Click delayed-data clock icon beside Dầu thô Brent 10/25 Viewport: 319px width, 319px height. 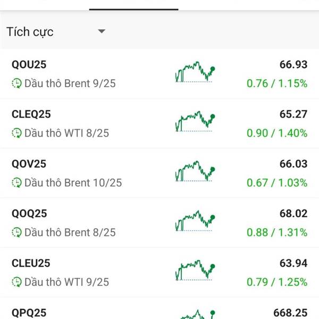pyautogui.click(x=16, y=182)
